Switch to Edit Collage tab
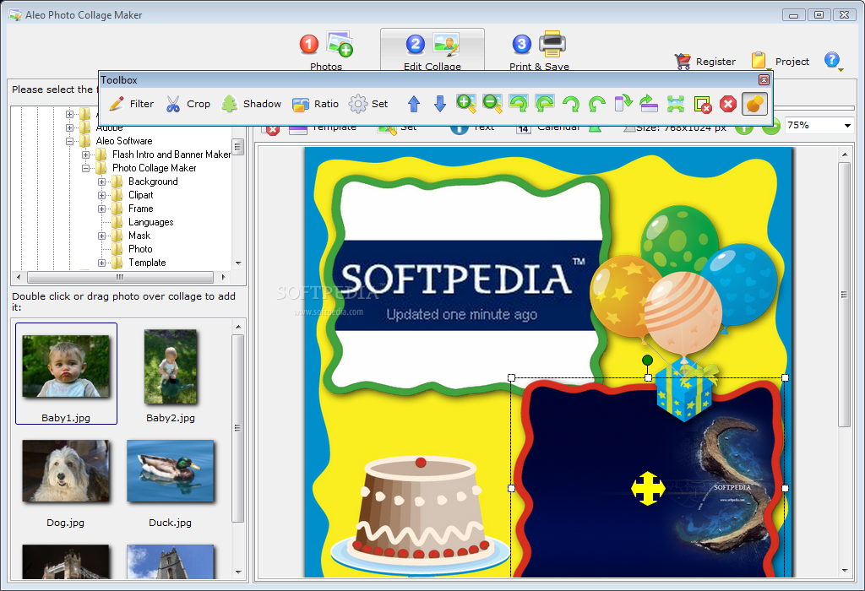This screenshot has width=865, height=591. pos(432,51)
